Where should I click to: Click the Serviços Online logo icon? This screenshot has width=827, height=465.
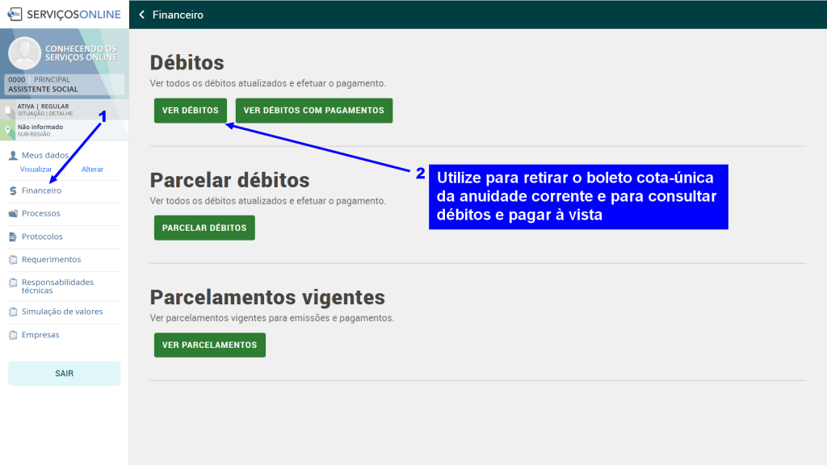[15, 15]
